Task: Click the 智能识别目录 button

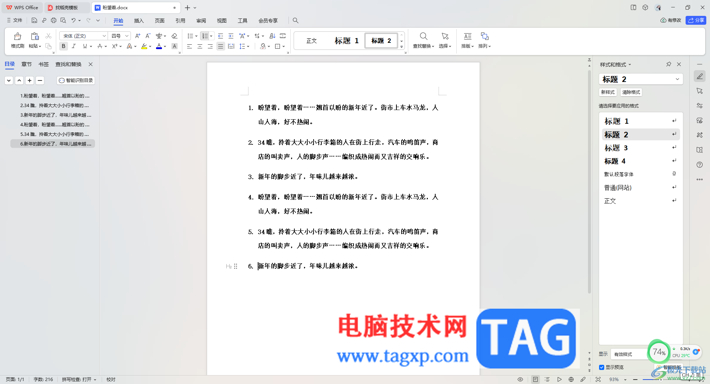Action: click(x=76, y=80)
